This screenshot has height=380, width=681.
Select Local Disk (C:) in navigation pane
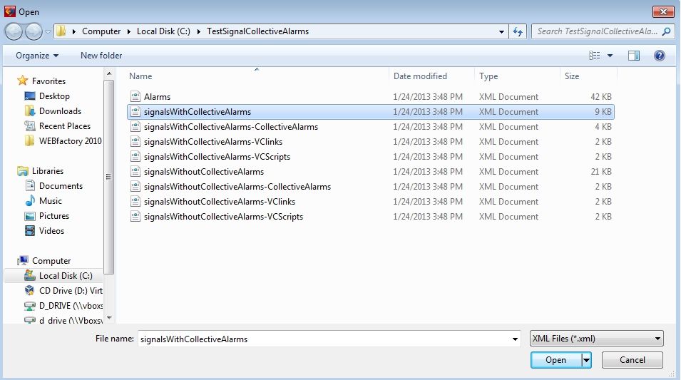point(66,276)
